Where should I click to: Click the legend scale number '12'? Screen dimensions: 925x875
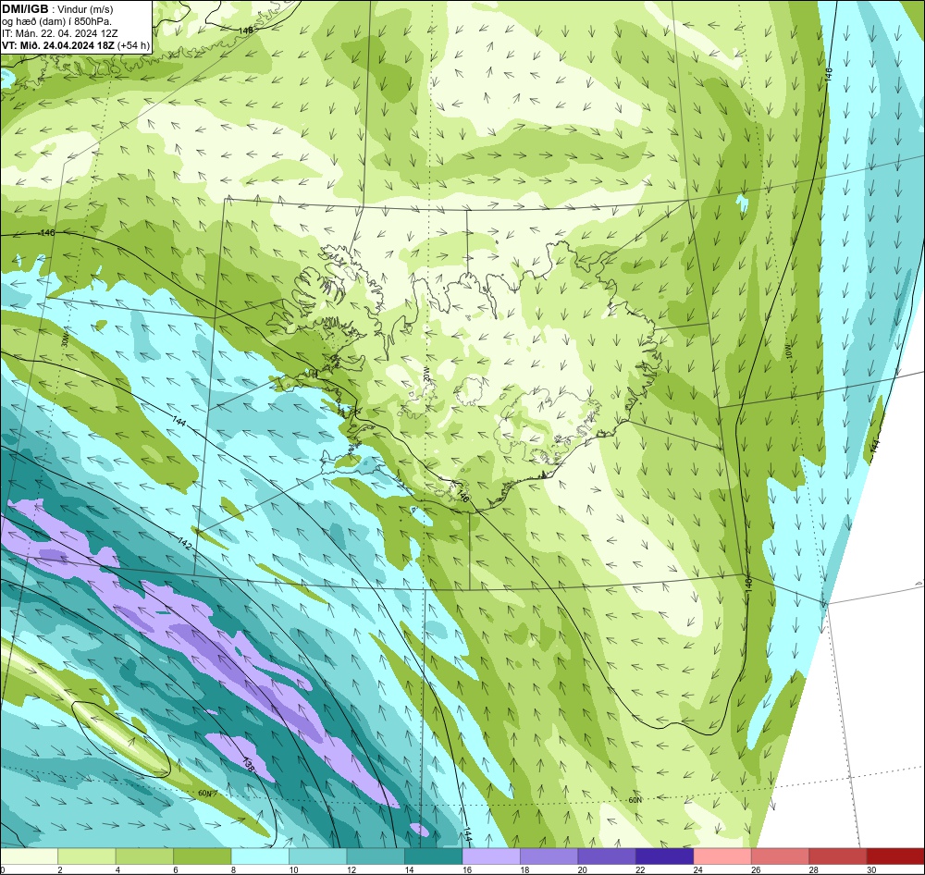tap(351, 869)
